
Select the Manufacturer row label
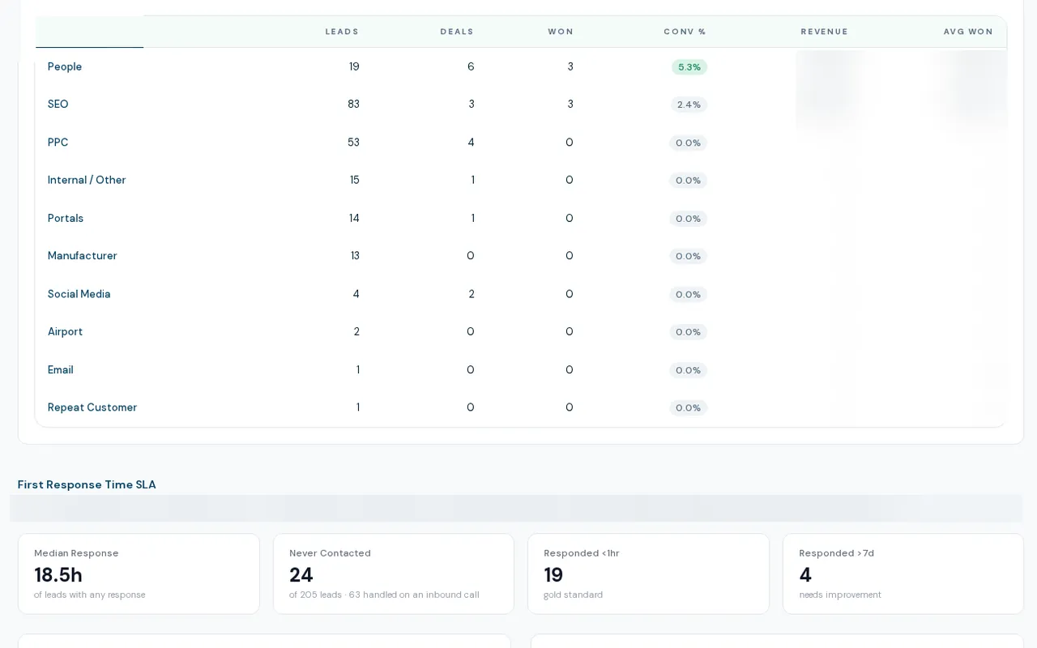tap(83, 256)
